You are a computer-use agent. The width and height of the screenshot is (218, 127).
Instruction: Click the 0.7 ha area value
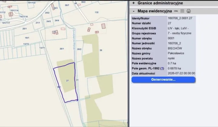click(172, 63)
